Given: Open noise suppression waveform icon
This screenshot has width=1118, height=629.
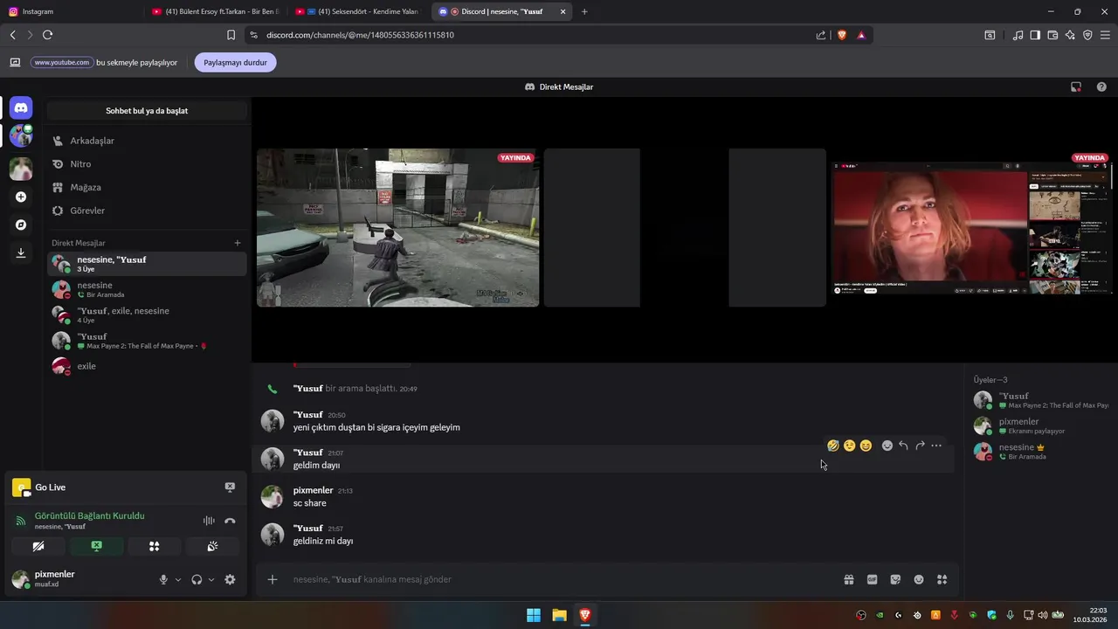Looking at the screenshot, I should coord(209,521).
